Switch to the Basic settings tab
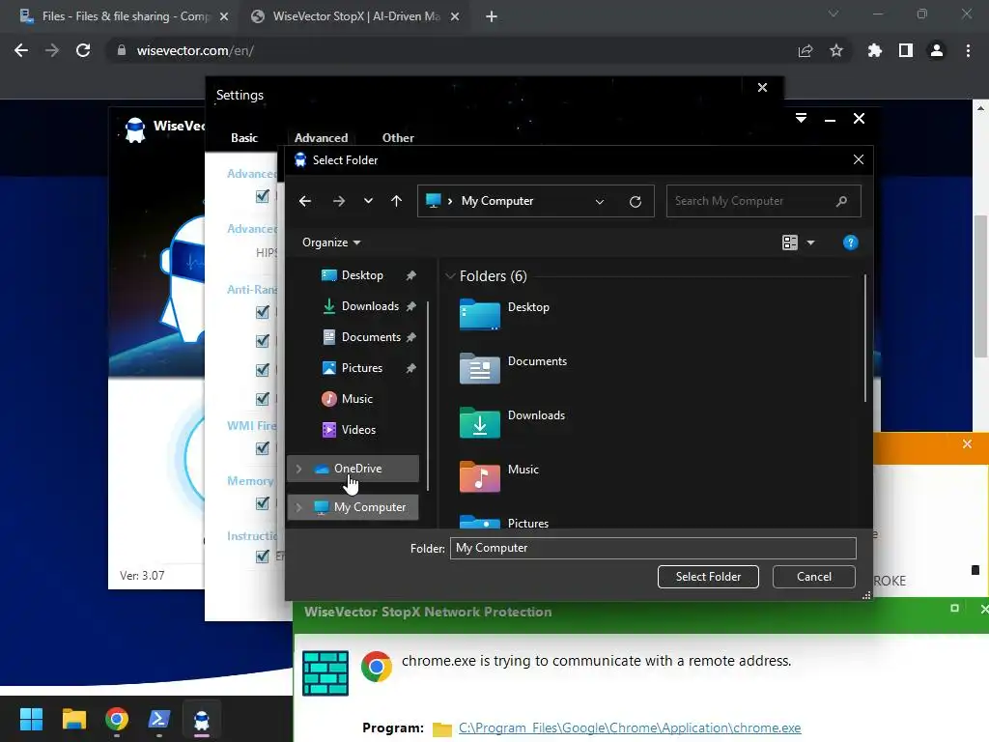Viewport: 989px width, 742px height. (x=244, y=137)
